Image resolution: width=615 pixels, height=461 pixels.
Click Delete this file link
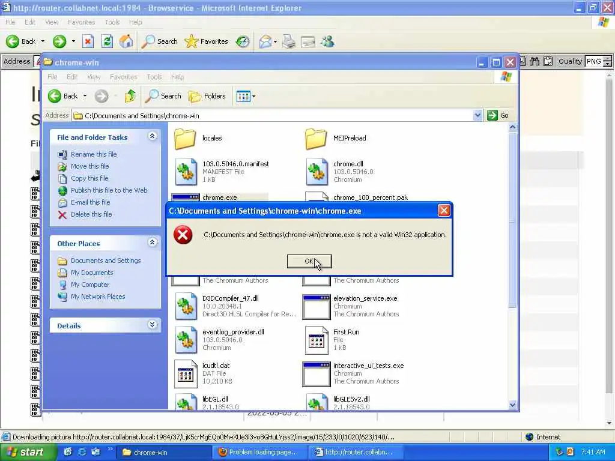91,214
